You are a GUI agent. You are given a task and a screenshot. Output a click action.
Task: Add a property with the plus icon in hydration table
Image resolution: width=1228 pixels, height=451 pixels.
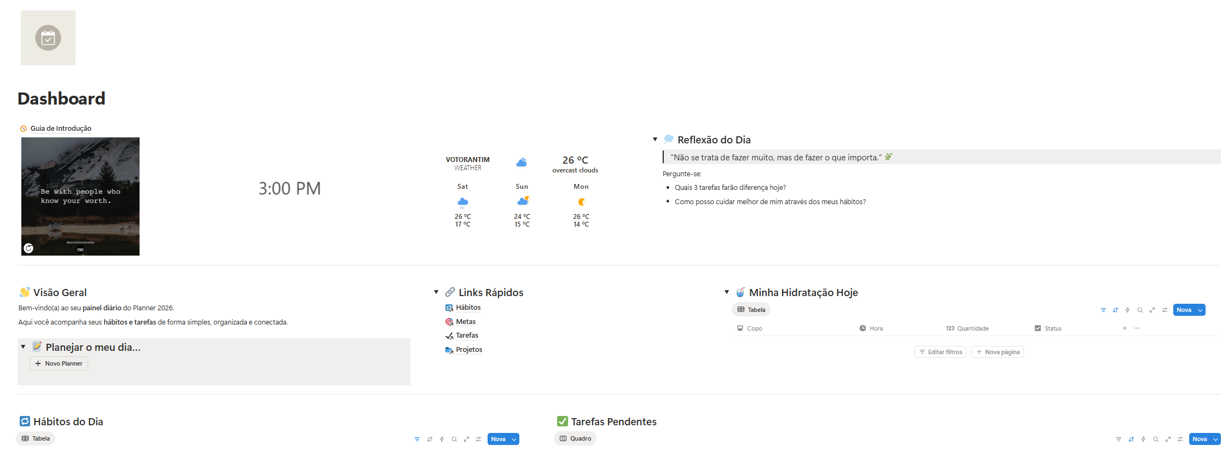1125,328
